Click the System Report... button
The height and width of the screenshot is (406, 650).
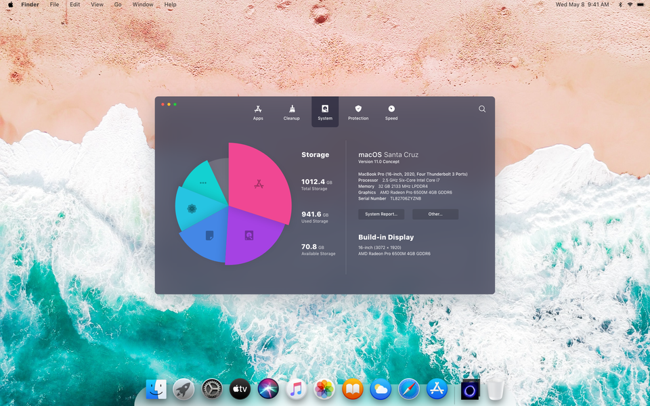(381, 215)
